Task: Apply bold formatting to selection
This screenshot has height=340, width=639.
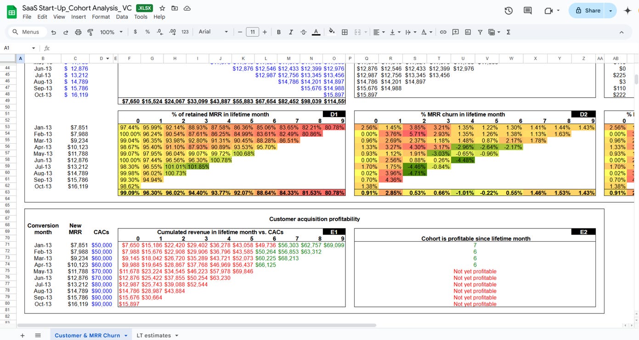Action: click(x=279, y=32)
